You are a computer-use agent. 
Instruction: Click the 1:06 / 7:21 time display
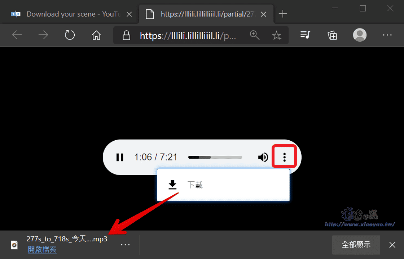[156, 157]
